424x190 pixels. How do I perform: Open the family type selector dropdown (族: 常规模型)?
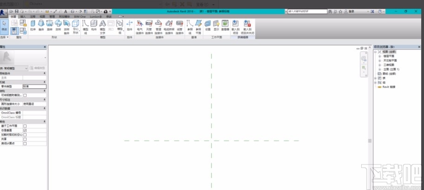(14, 68)
